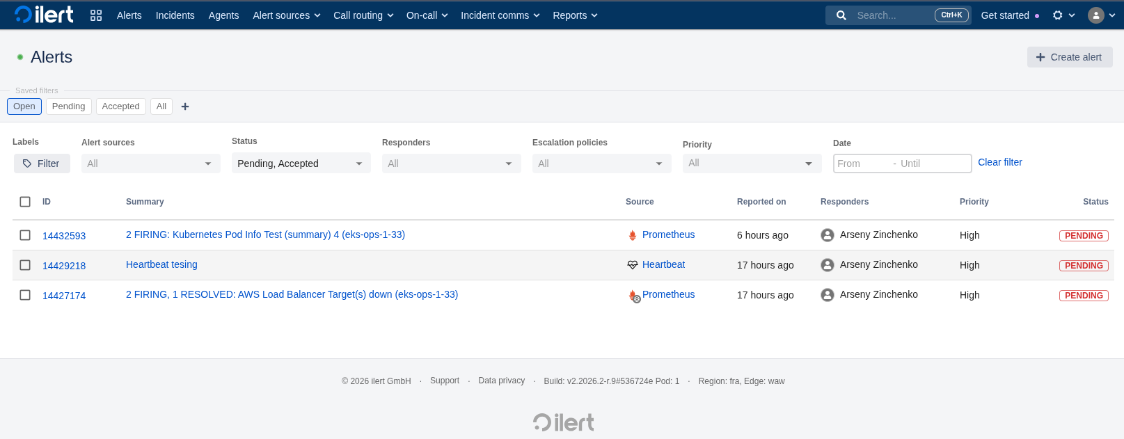The image size is (1124, 439).
Task: Expand the Priority filter dropdown
Action: click(752, 163)
